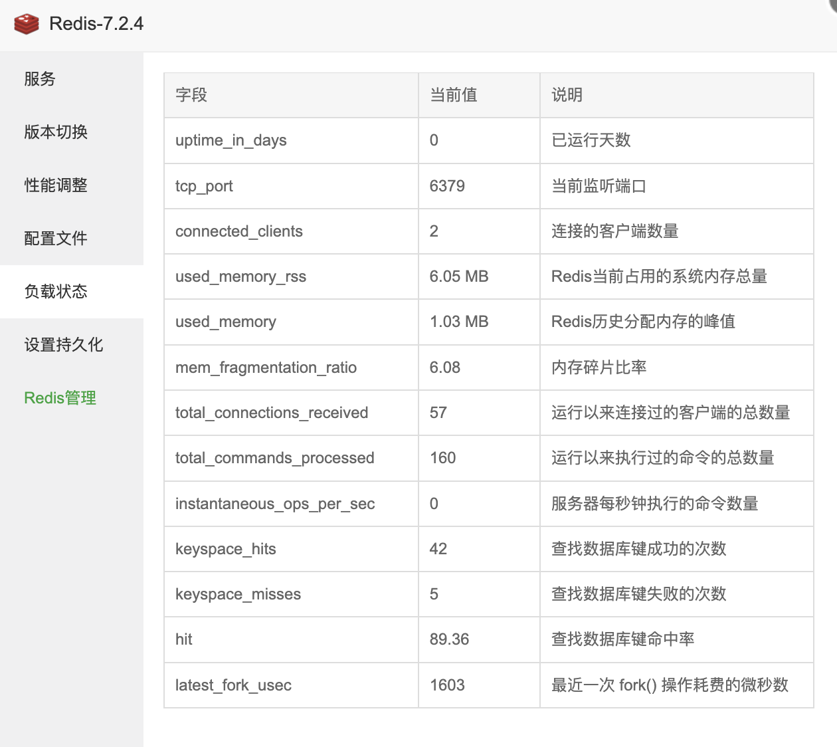Open 设置持久化 sidebar tab
Image resolution: width=837 pixels, height=747 pixels.
coord(72,345)
